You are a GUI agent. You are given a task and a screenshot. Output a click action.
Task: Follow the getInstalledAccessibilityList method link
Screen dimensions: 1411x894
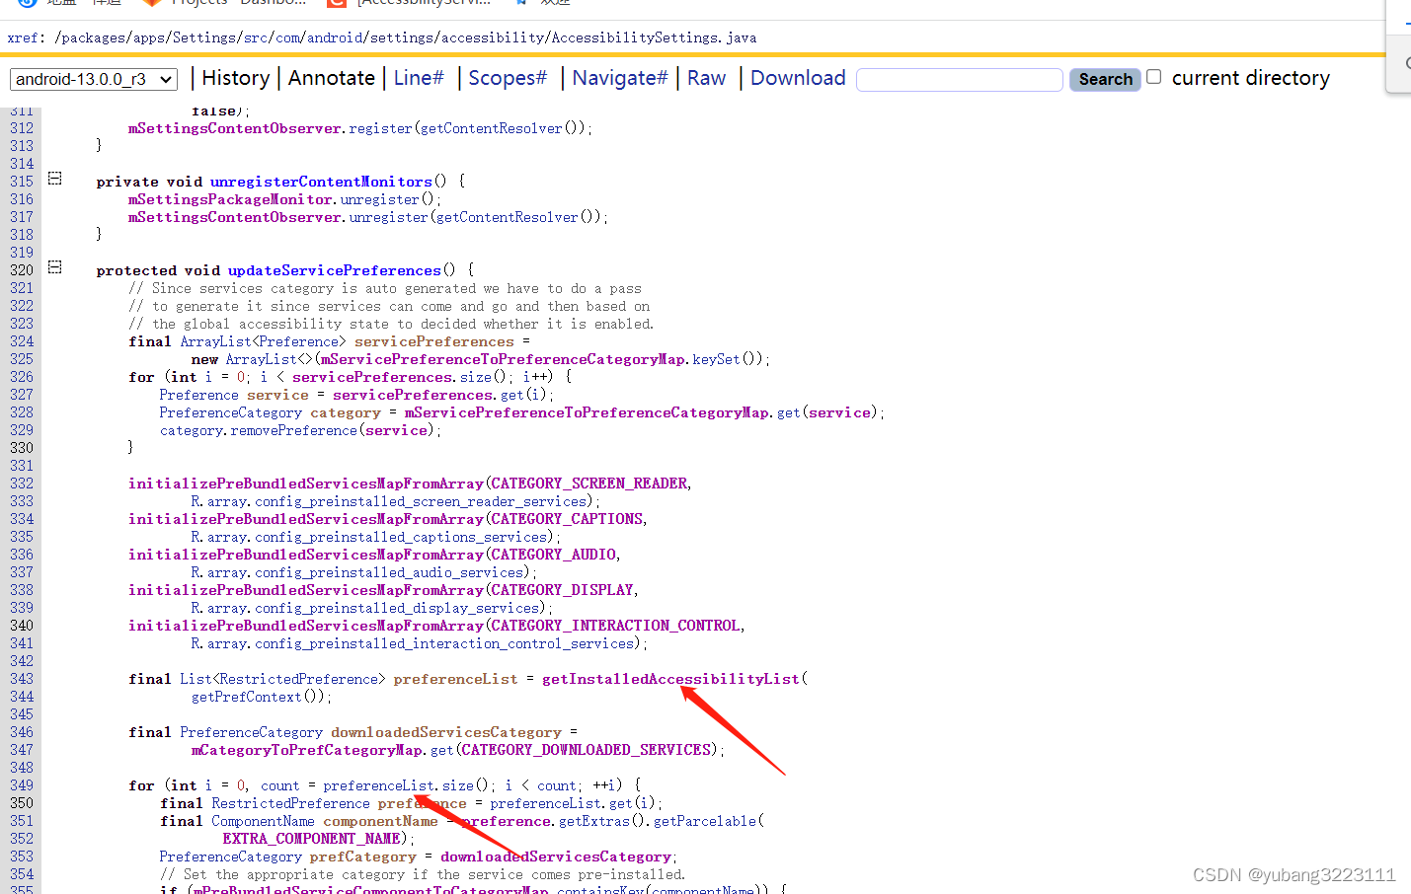pyautogui.click(x=667, y=678)
